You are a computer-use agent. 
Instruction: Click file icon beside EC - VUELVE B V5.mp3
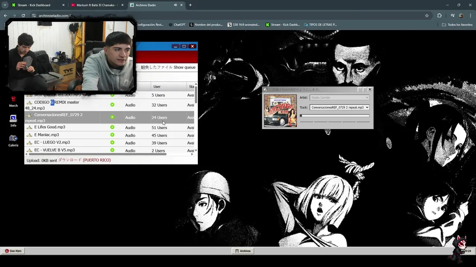(x=29, y=150)
